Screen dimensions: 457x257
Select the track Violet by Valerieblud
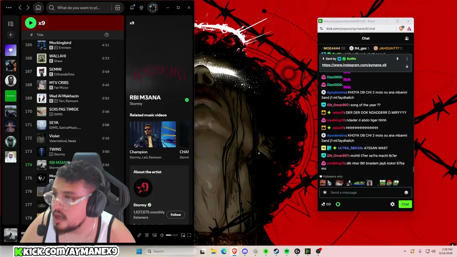point(72,138)
